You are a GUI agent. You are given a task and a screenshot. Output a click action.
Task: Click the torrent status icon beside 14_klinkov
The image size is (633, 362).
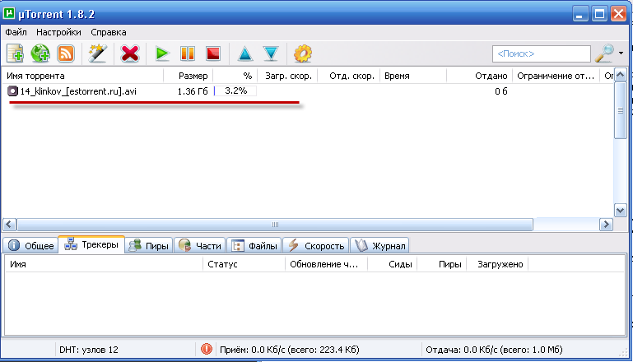tap(12, 91)
